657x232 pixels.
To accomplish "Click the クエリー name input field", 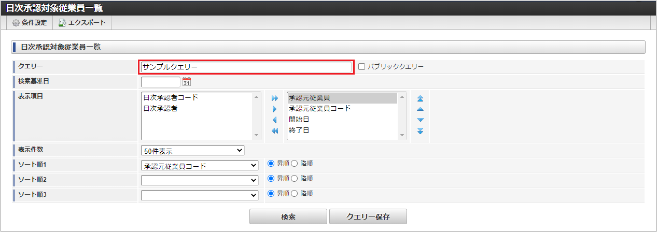I will [x=246, y=67].
